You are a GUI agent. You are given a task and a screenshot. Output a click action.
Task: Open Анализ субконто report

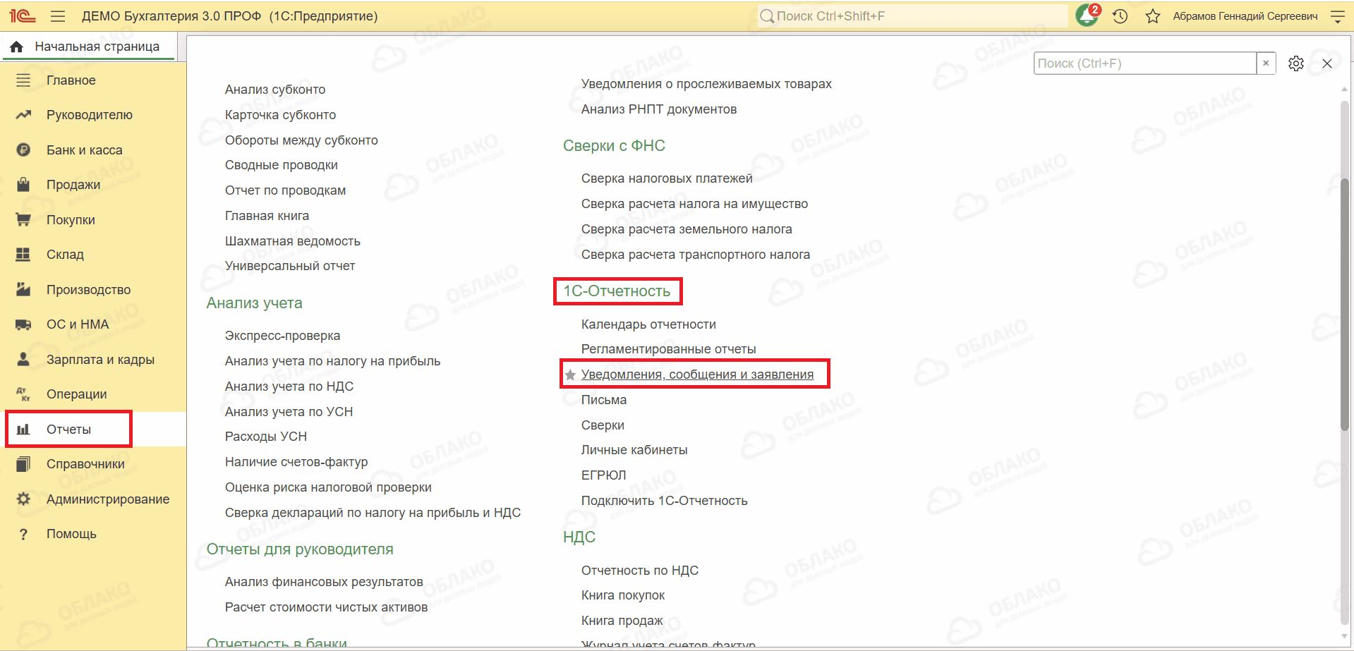pyautogui.click(x=275, y=90)
